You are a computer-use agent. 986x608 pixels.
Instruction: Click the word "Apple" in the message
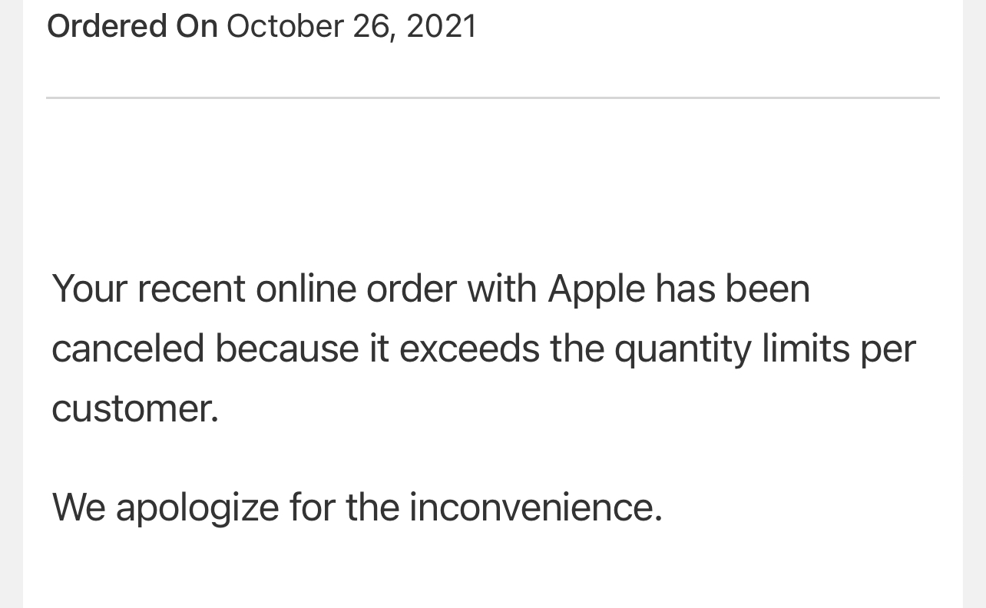pos(596,290)
